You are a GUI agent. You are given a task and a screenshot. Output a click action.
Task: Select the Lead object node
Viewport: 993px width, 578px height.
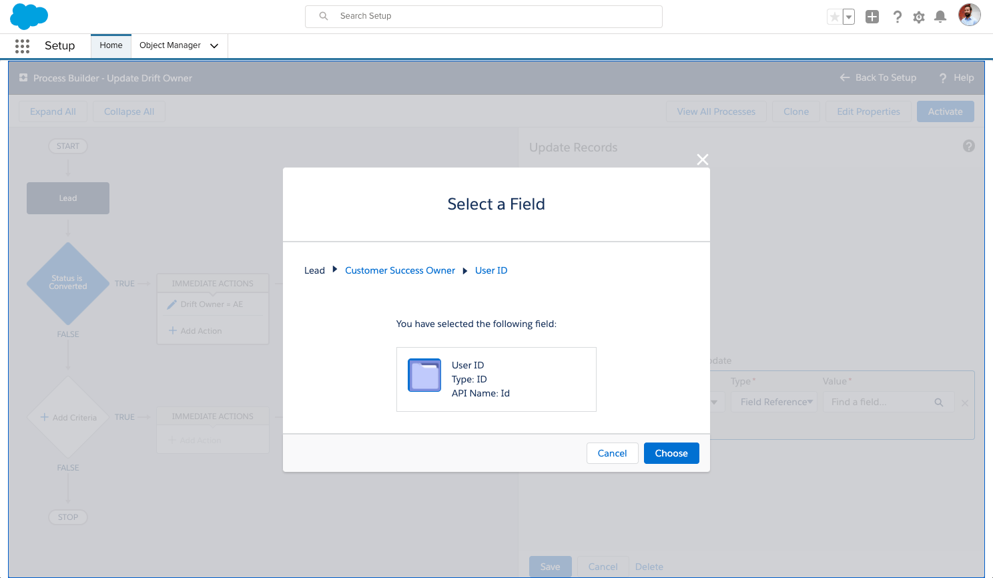point(68,198)
